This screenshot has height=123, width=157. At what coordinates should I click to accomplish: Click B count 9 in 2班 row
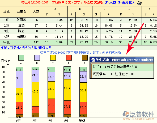[71, 26]
